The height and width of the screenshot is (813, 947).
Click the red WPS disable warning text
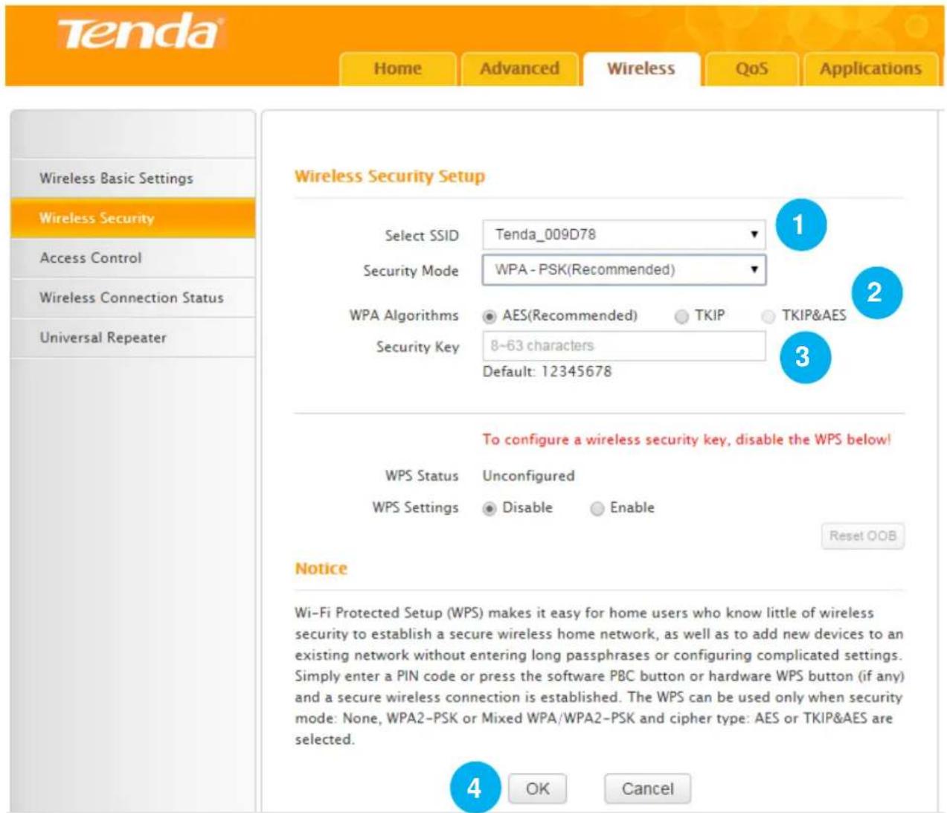pyautogui.click(x=686, y=440)
